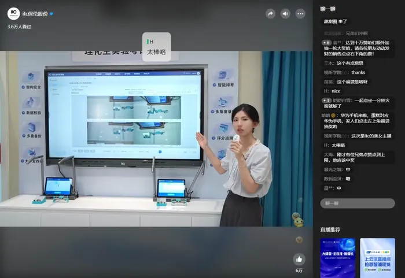Click the share arrow icon
The image size is (405, 278).
click(x=270, y=14)
